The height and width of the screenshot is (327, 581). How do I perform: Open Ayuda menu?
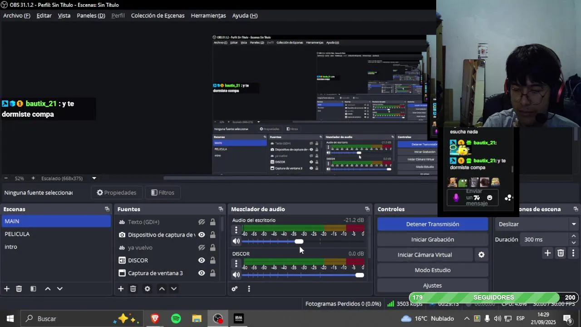click(x=245, y=15)
